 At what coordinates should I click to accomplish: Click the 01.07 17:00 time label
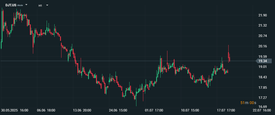(x=154, y=110)
